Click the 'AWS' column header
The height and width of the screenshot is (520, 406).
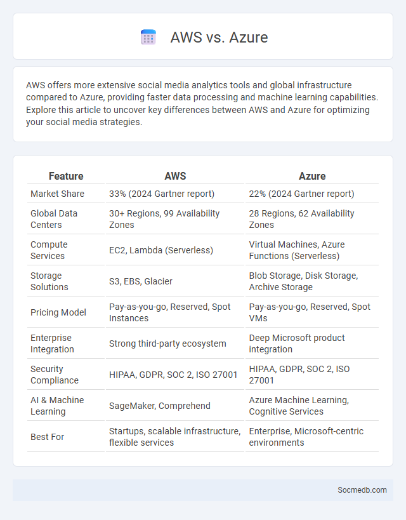click(175, 176)
